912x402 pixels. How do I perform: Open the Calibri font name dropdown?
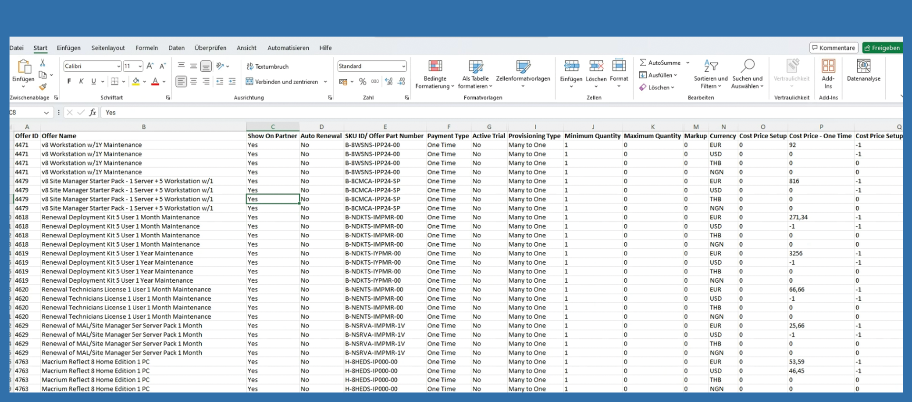(x=118, y=67)
